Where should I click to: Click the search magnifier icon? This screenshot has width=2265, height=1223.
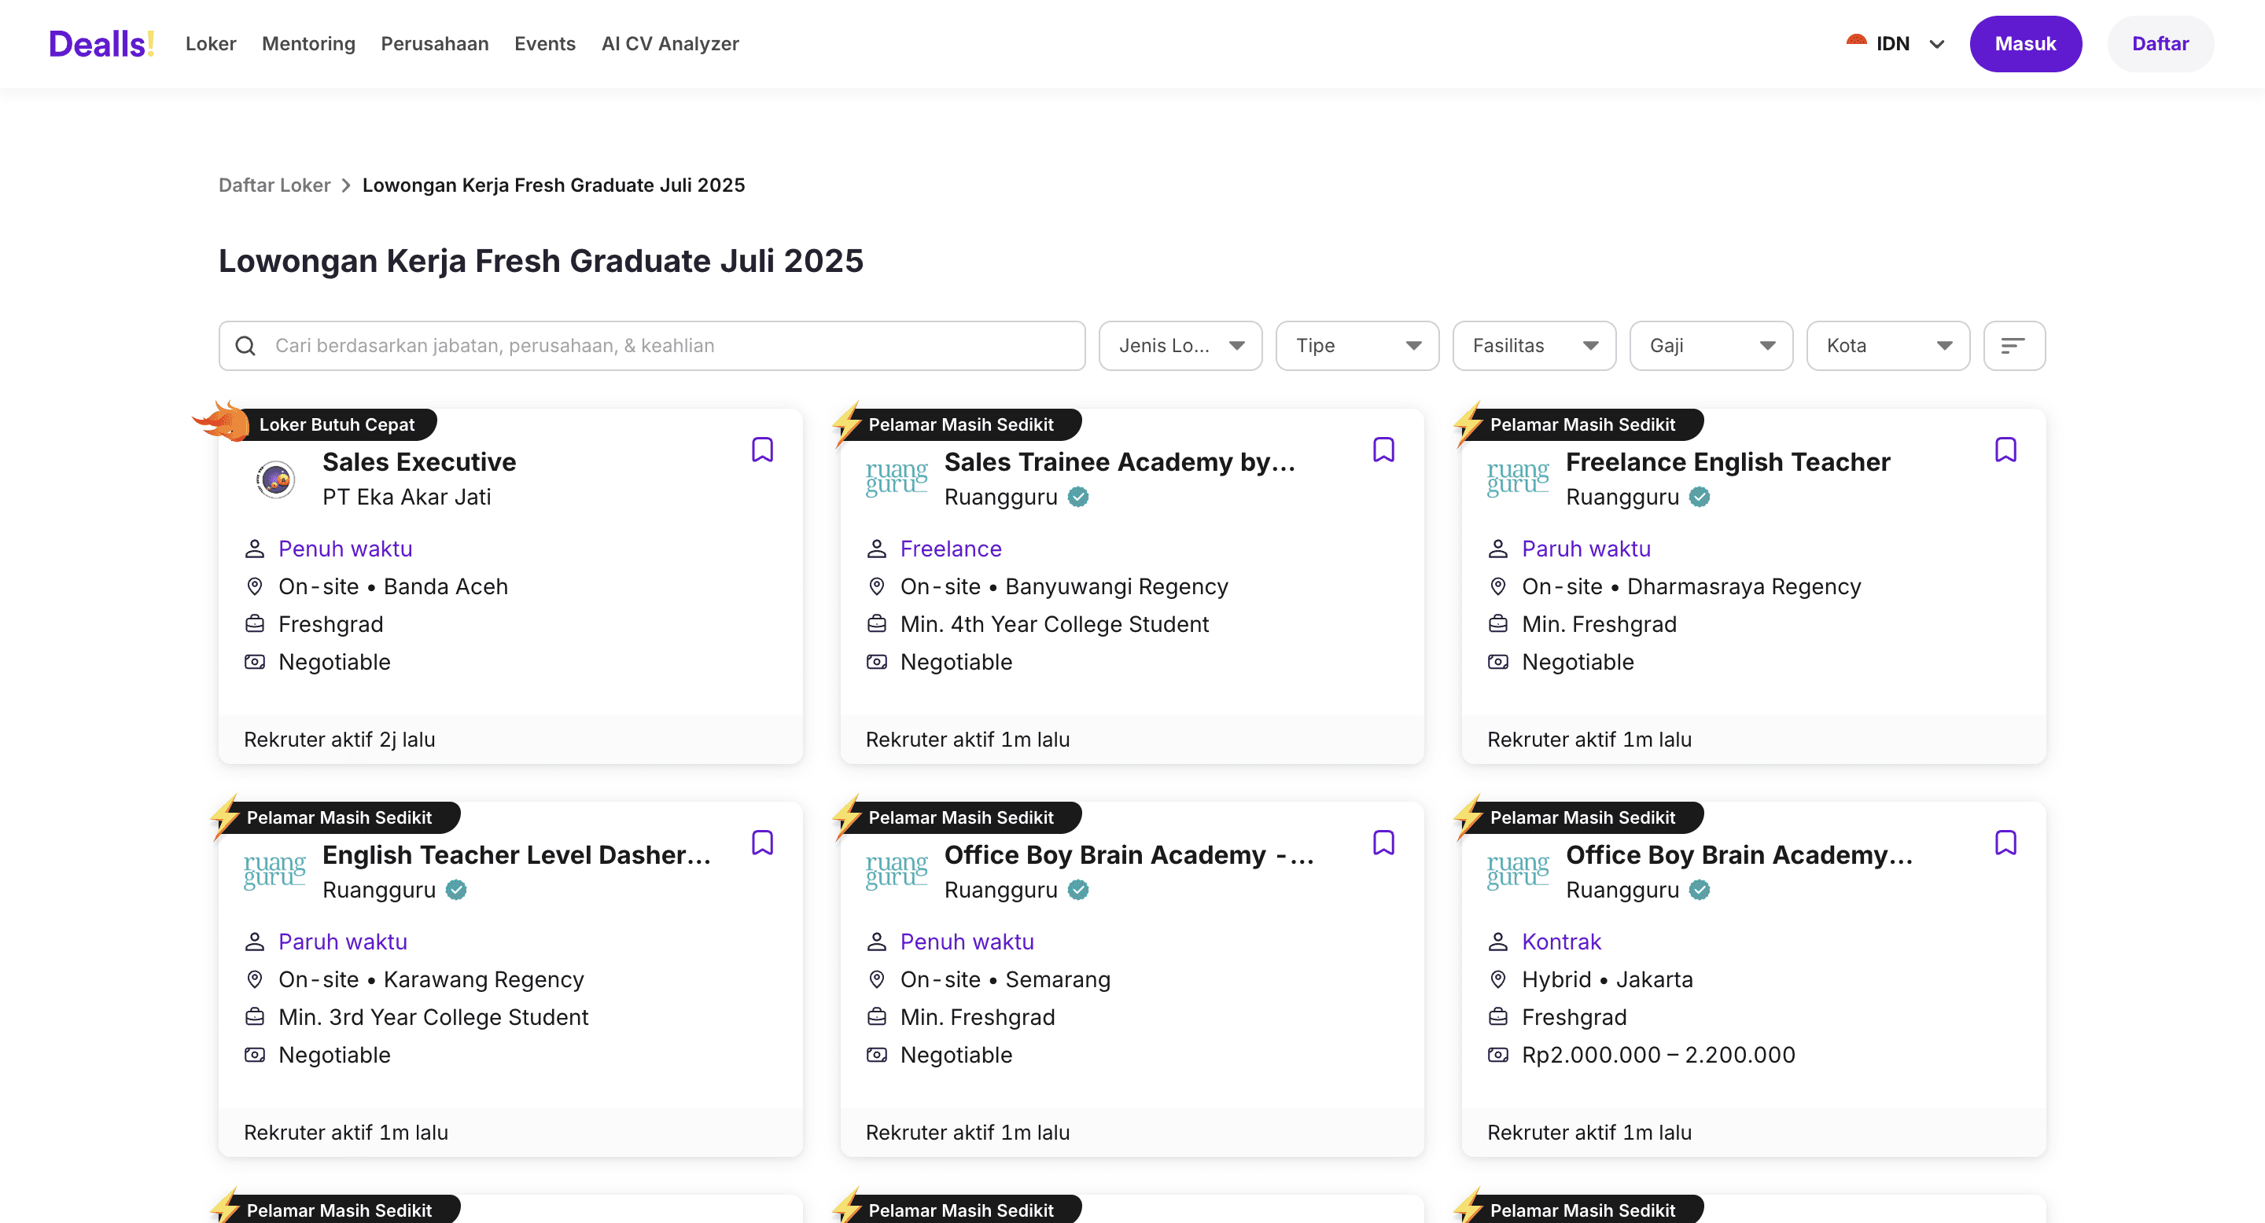coord(246,345)
